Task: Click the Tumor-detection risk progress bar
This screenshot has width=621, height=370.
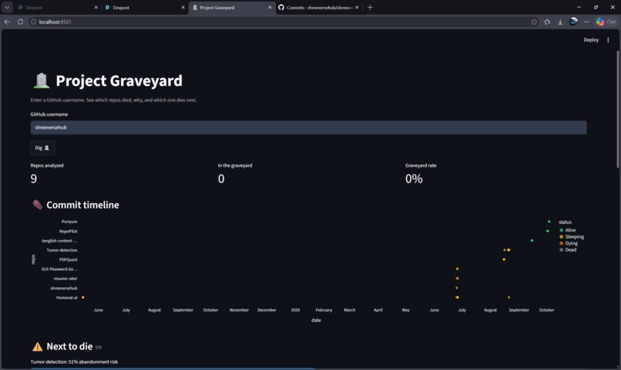Action: click(x=308, y=368)
